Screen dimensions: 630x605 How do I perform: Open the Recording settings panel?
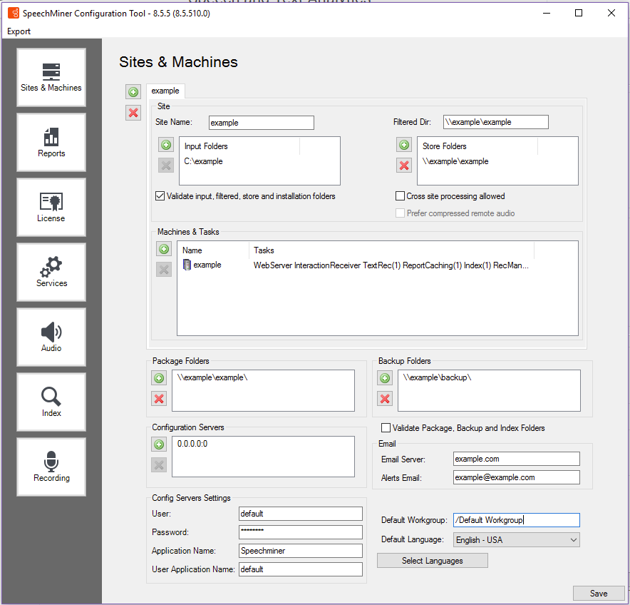(51, 467)
